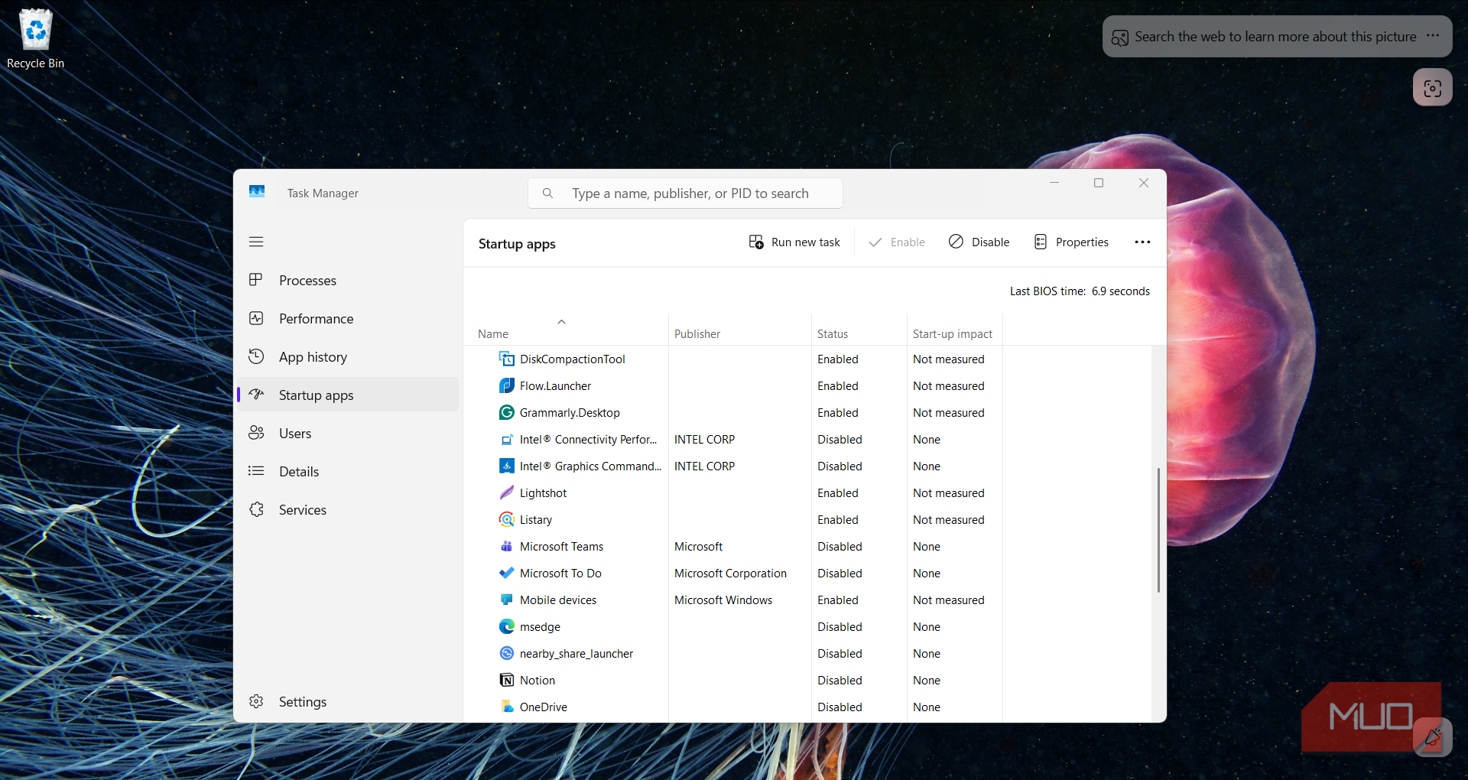The image size is (1468, 780).
Task: Click the Flow.Launcher app icon
Action: click(x=506, y=386)
